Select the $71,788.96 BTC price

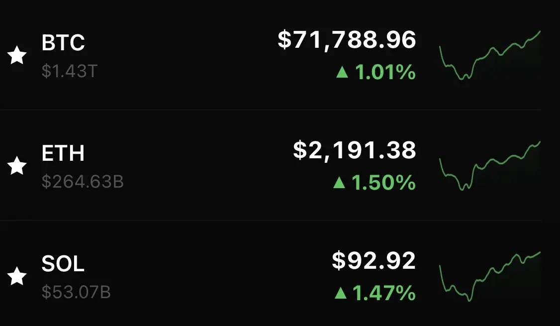pos(347,40)
